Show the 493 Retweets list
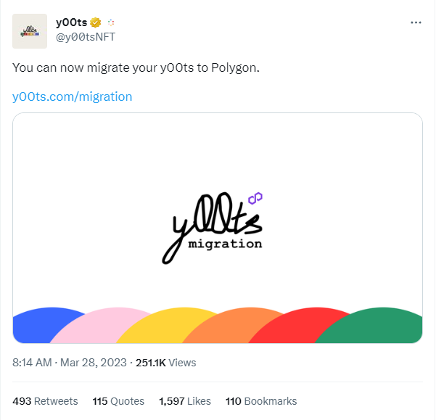The height and width of the screenshot is (420, 436). [45, 401]
